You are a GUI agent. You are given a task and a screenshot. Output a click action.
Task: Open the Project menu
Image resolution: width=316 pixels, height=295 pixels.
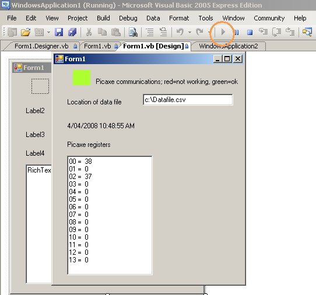coord(78,18)
